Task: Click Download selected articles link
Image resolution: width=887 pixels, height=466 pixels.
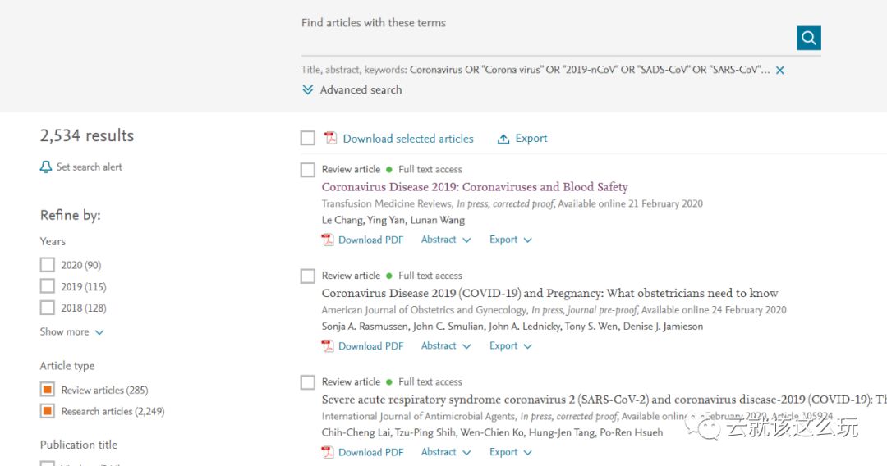Action: point(408,139)
